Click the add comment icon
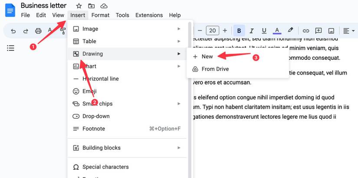The height and width of the screenshot is (178, 358). point(318,31)
